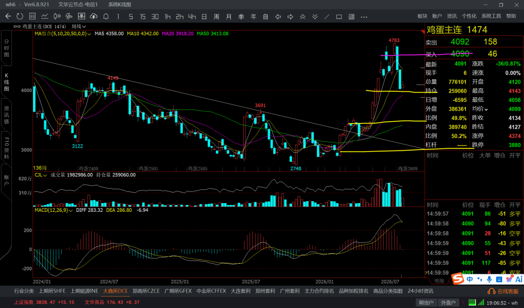The image size is (524, 308).
Task: Switch to the 4h period
Action: pyautogui.click(x=192, y=17)
